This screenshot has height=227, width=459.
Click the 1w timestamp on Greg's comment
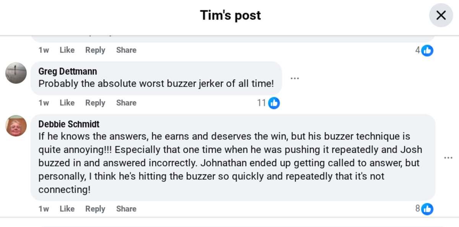pyautogui.click(x=44, y=103)
